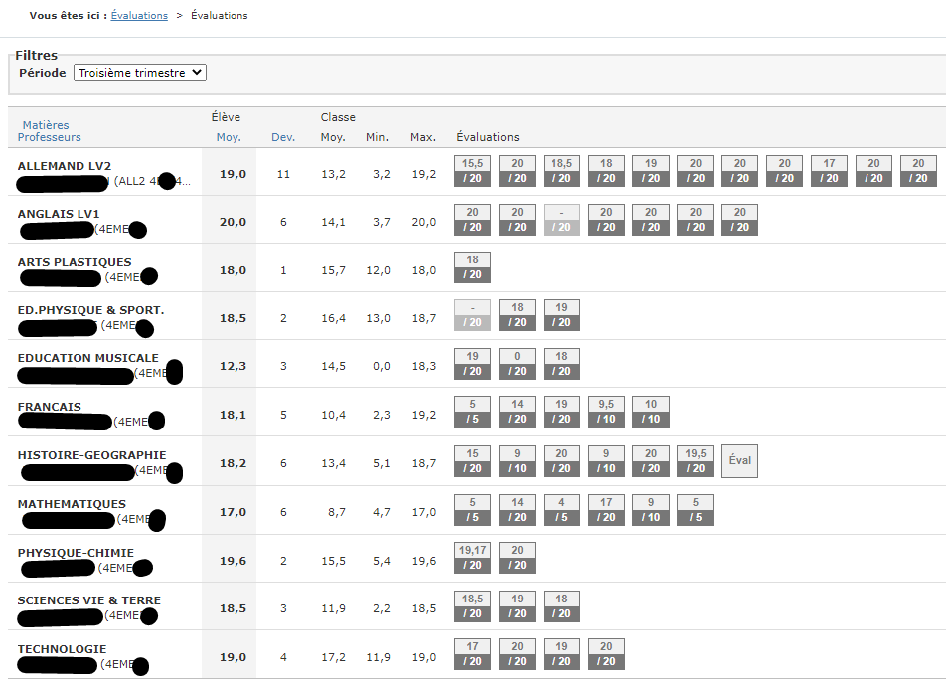Image resolution: width=946 pixels, height=684 pixels.
Task: Open the 19,5/20 grade in Histoire-Géographie
Action: (x=696, y=461)
